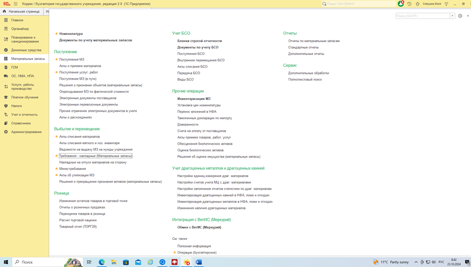Open favorites star icon in title bar
471x267 pixels.
[x=418, y=4]
